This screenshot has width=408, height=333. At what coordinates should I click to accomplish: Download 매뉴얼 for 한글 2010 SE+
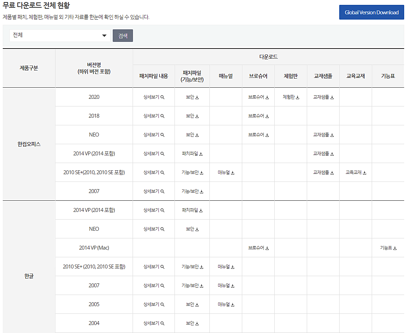(x=226, y=267)
